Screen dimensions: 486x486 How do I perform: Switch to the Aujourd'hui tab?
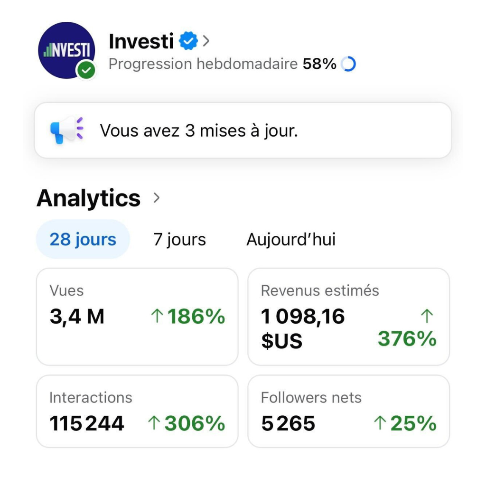click(290, 239)
